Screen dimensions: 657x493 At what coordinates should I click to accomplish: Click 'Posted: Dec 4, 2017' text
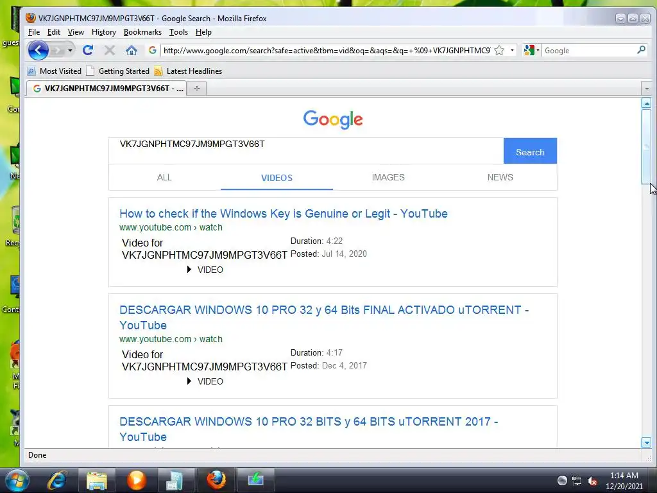coord(328,365)
